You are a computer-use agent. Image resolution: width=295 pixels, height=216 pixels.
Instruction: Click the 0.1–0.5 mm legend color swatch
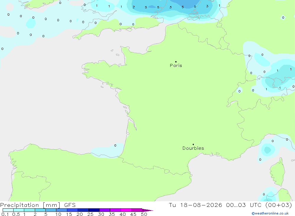coord(8,210)
